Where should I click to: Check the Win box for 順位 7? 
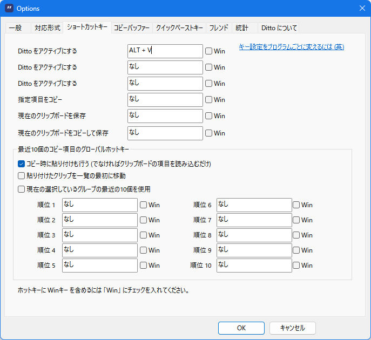pos(296,220)
